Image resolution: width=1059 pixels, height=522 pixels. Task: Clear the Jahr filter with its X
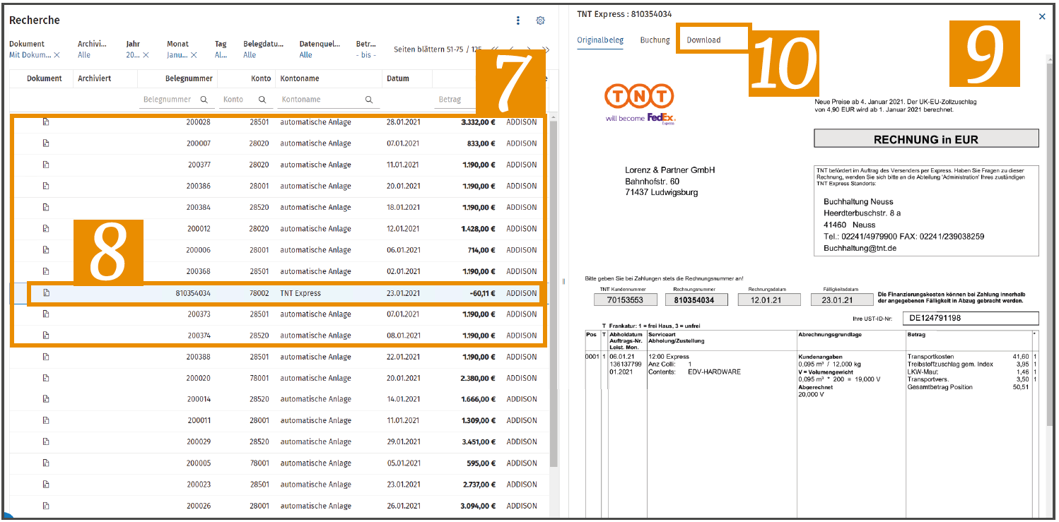[146, 55]
